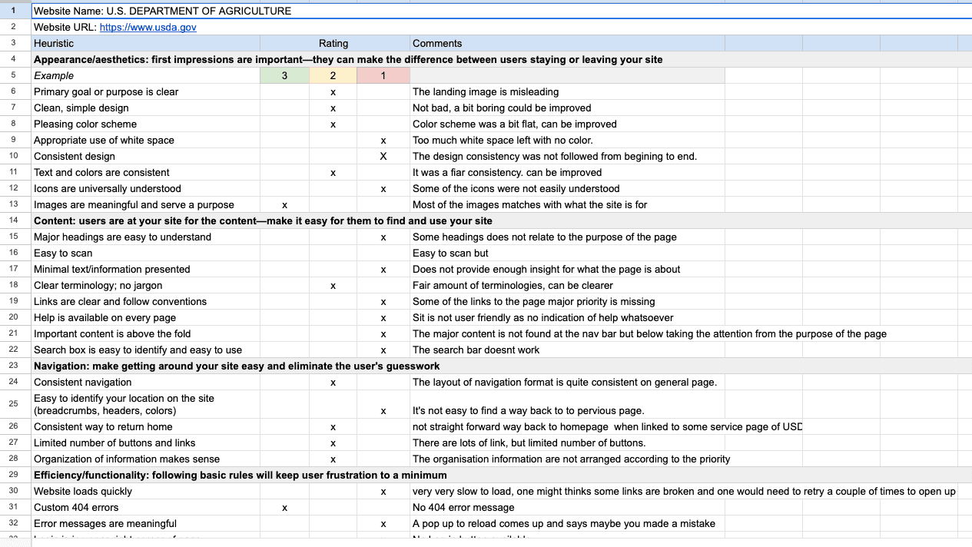Click 'Clear terminology; no jargon' cell
The width and height of the screenshot is (972, 547).
tap(145, 285)
